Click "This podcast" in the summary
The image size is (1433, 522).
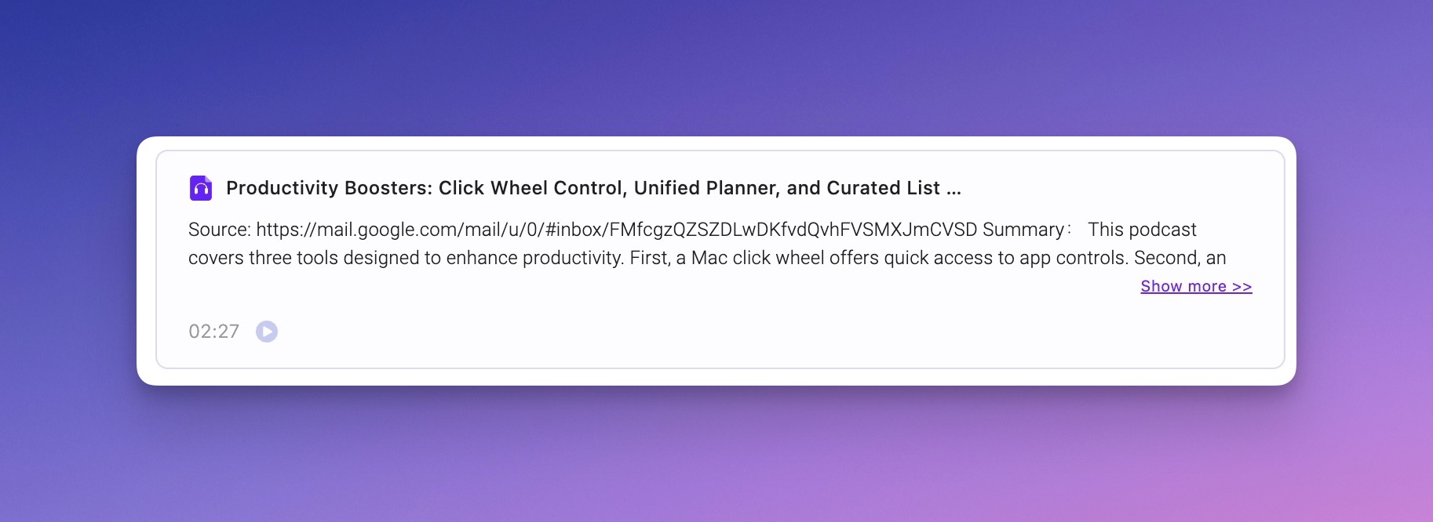(1142, 230)
